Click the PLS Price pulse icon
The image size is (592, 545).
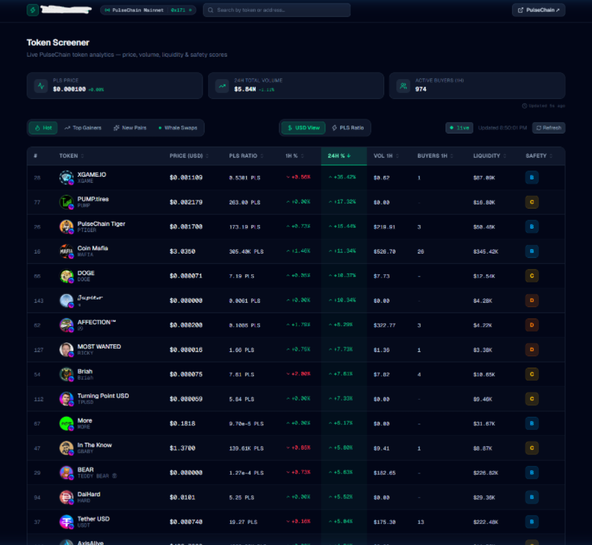point(41,86)
